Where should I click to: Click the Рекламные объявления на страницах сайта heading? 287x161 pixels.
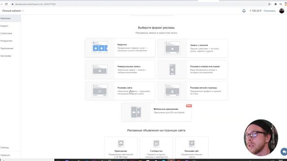click(x=156, y=130)
